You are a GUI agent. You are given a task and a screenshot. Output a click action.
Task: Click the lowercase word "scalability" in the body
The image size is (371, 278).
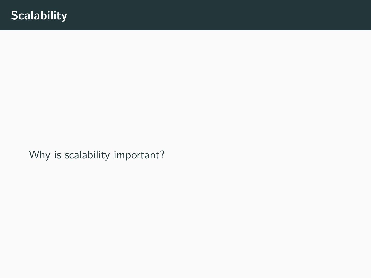click(87, 155)
